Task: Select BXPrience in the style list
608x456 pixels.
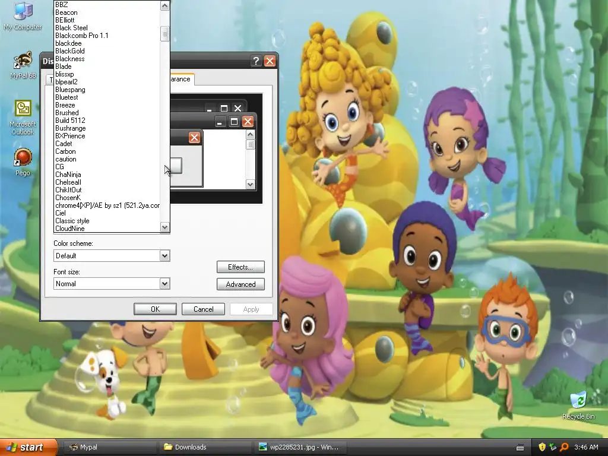Action: pos(107,136)
